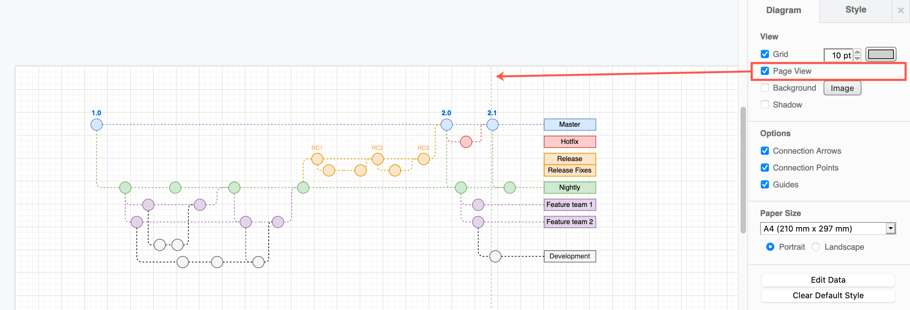Viewport: 910px width, 310px height.
Task: Toggle Connection Arrows off
Action: (765, 151)
